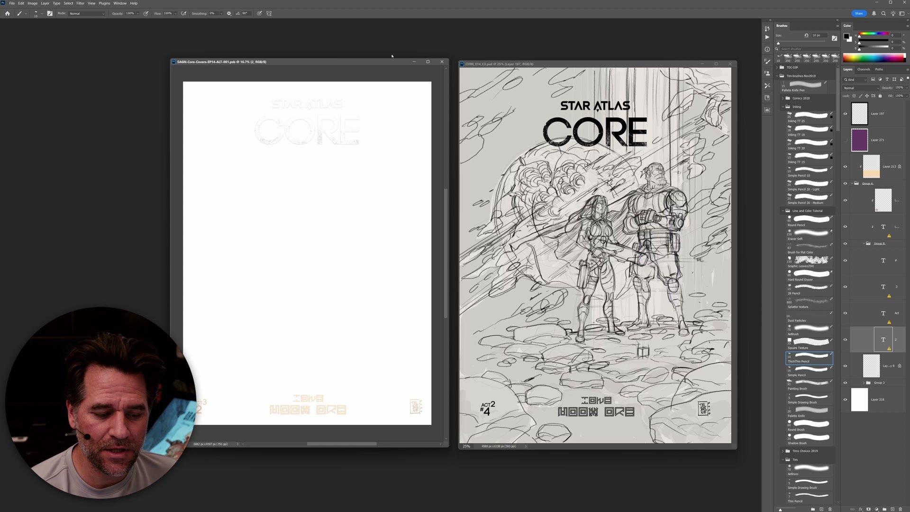Viewport: 910px width, 512px height.
Task: Click the Home icon in options bar
Action: pyautogui.click(x=7, y=13)
